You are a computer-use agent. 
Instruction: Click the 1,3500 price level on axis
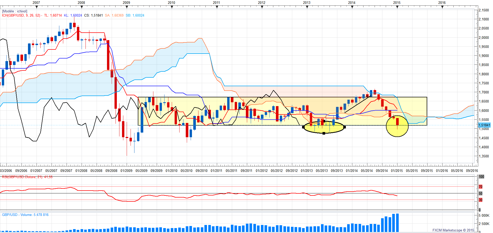[x=484, y=156]
